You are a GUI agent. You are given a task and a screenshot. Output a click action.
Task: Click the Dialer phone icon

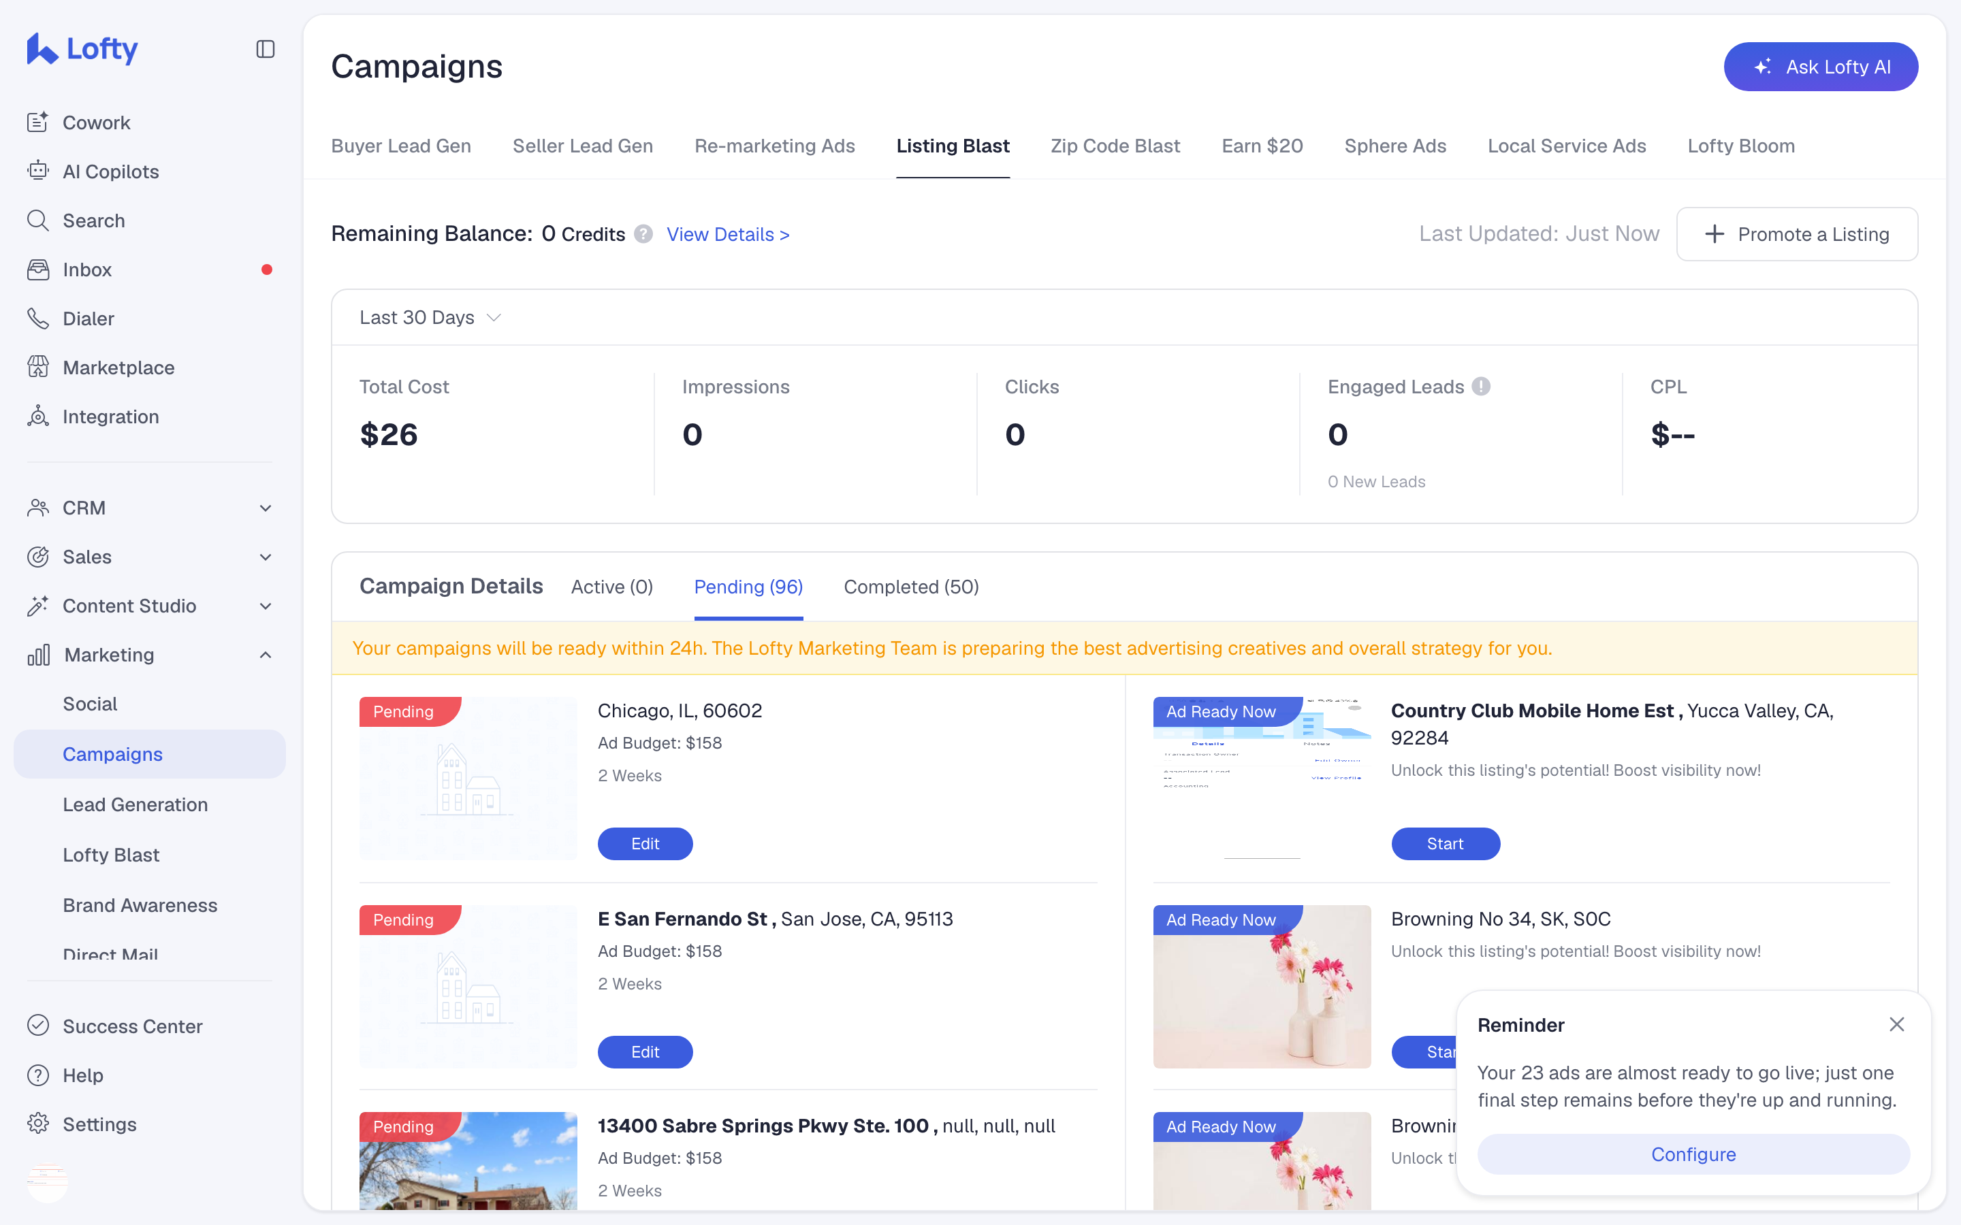(37, 318)
